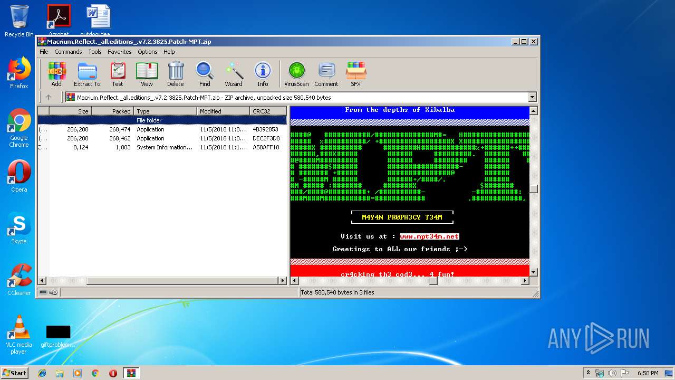
Task: Open Recycle Bin on desktop
Action: (x=19, y=21)
